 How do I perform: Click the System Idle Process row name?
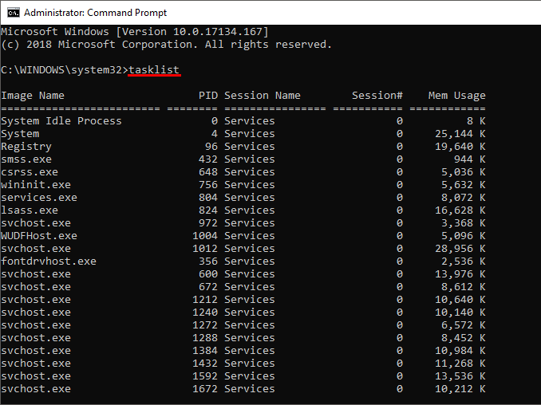61,121
